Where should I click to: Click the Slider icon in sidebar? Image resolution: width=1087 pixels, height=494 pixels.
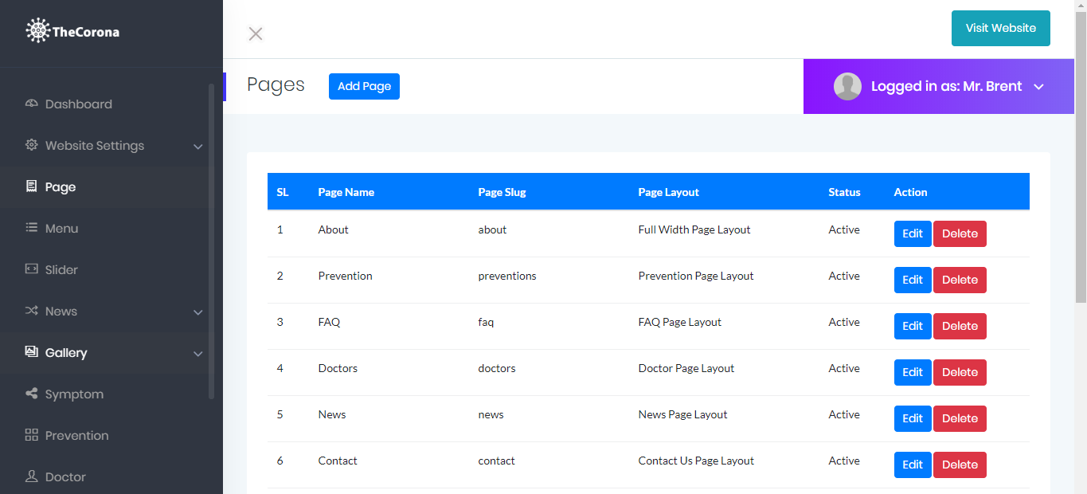[x=32, y=269]
